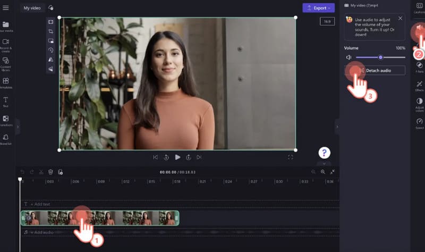Image resolution: width=425 pixels, height=252 pixels.
Task: Click the My video title field
Action: (x=32, y=8)
